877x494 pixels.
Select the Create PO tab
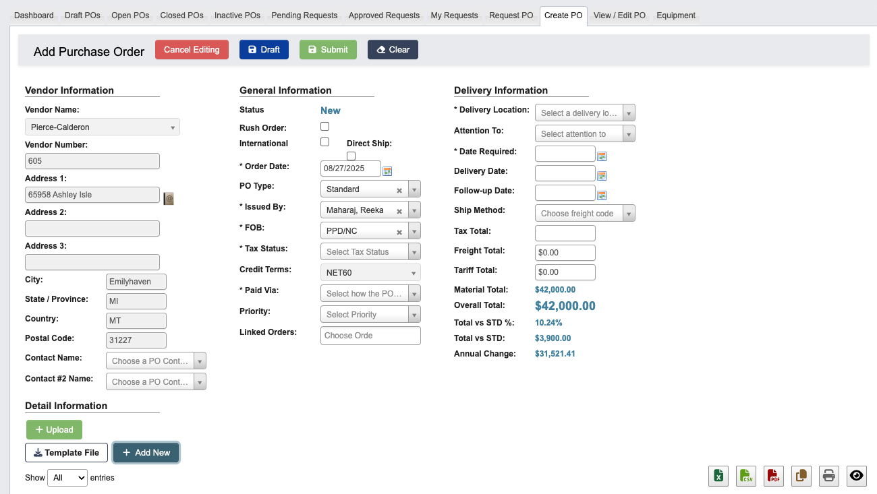[x=563, y=16]
